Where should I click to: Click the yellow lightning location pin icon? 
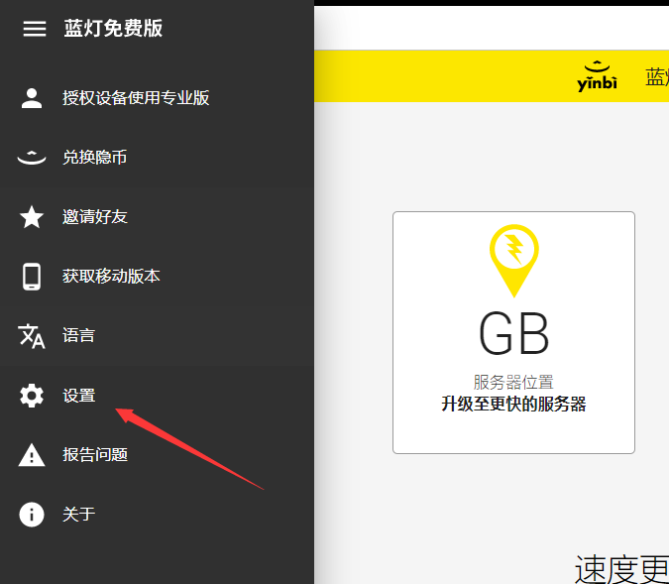click(x=513, y=261)
